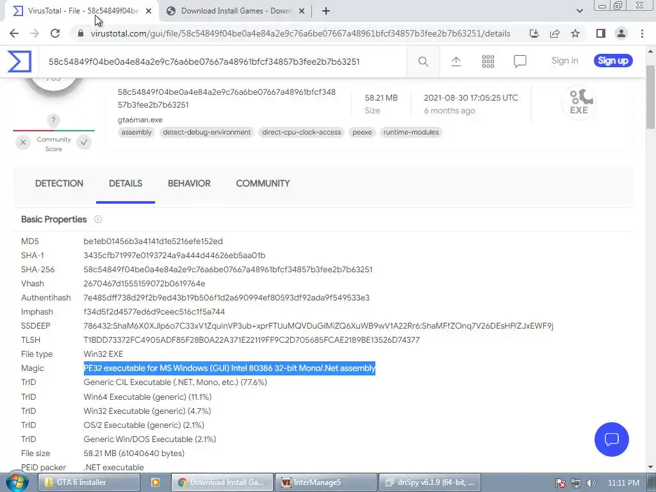Click the 58.21 MB (61040640 bytes) file size
656x492 pixels.
tap(134, 453)
